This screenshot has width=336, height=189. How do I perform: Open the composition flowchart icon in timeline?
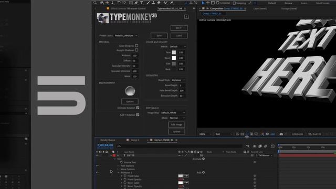pyautogui.click(x=248, y=146)
